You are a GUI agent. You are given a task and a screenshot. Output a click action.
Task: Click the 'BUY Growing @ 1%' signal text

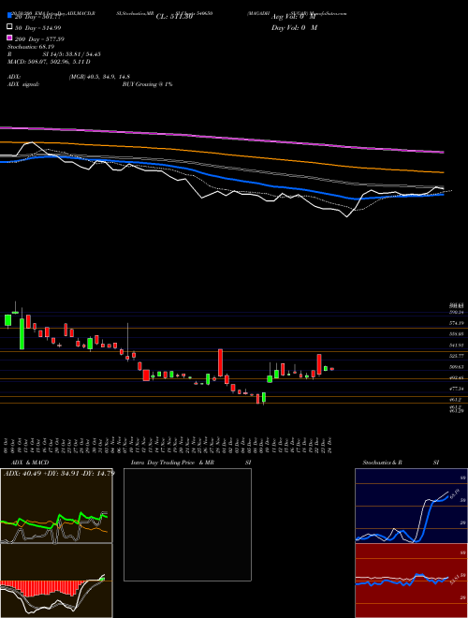tap(147, 84)
